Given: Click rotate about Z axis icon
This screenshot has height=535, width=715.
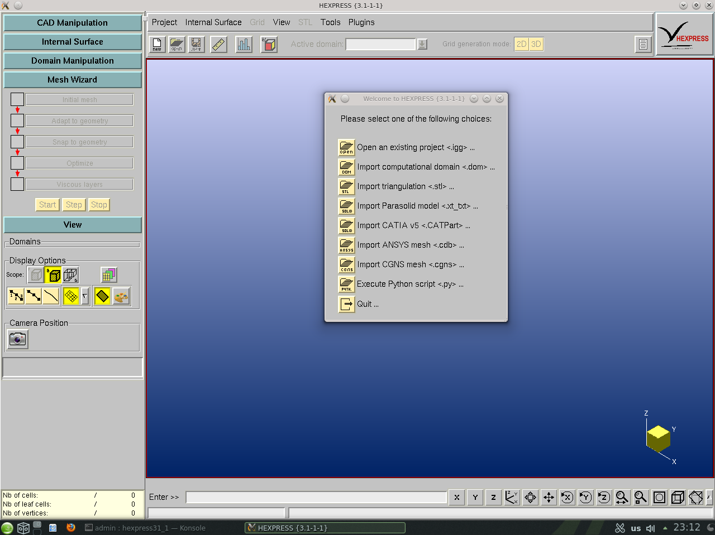Looking at the screenshot, I should (x=604, y=497).
